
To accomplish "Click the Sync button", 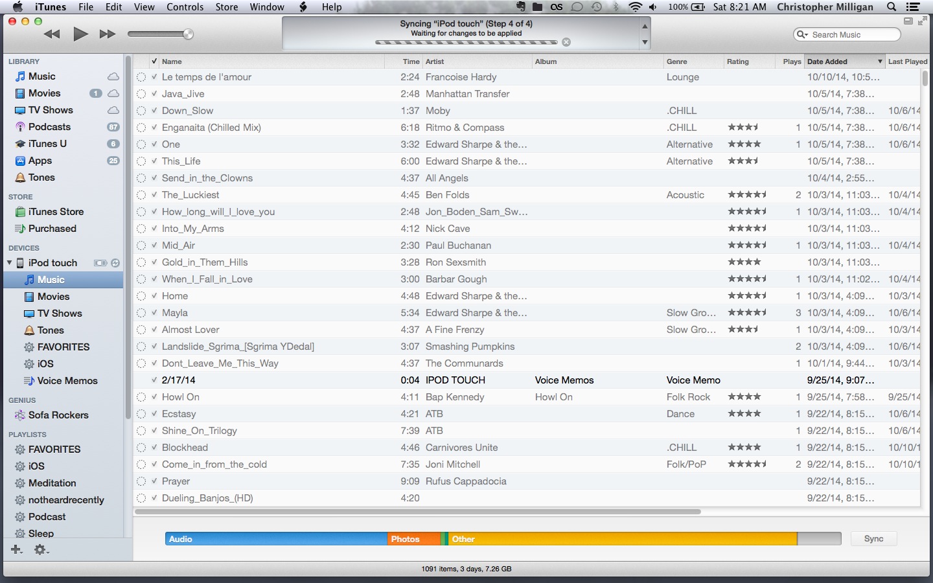I will coord(873,539).
